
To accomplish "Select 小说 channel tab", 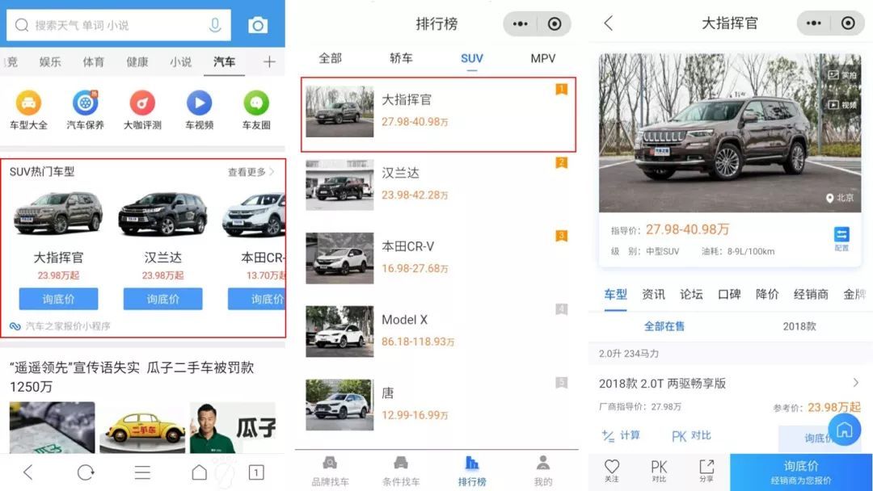I will pyautogui.click(x=181, y=61).
